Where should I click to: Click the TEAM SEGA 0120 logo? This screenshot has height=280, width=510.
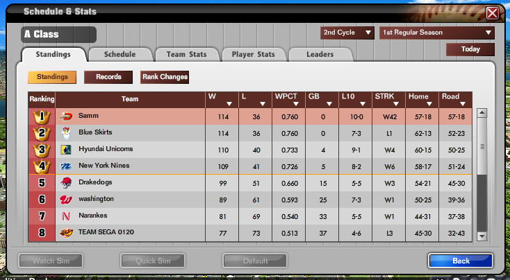(x=66, y=233)
